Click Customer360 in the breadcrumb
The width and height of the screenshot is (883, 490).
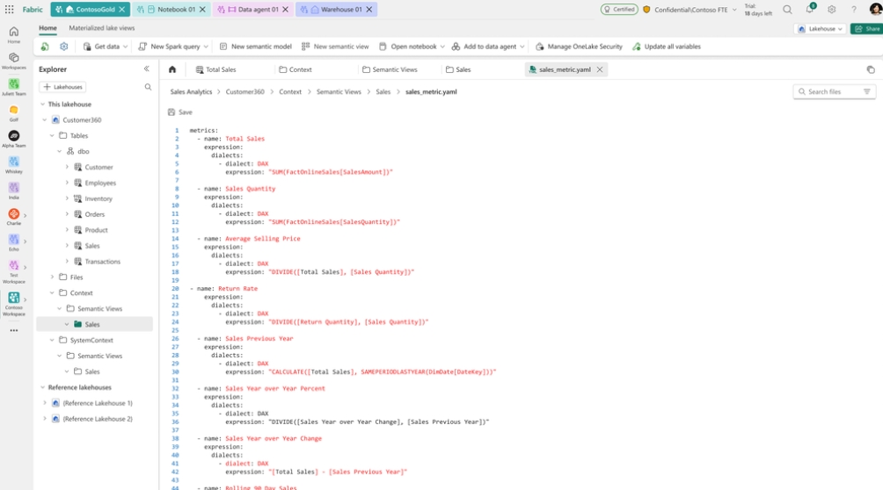(x=245, y=91)
